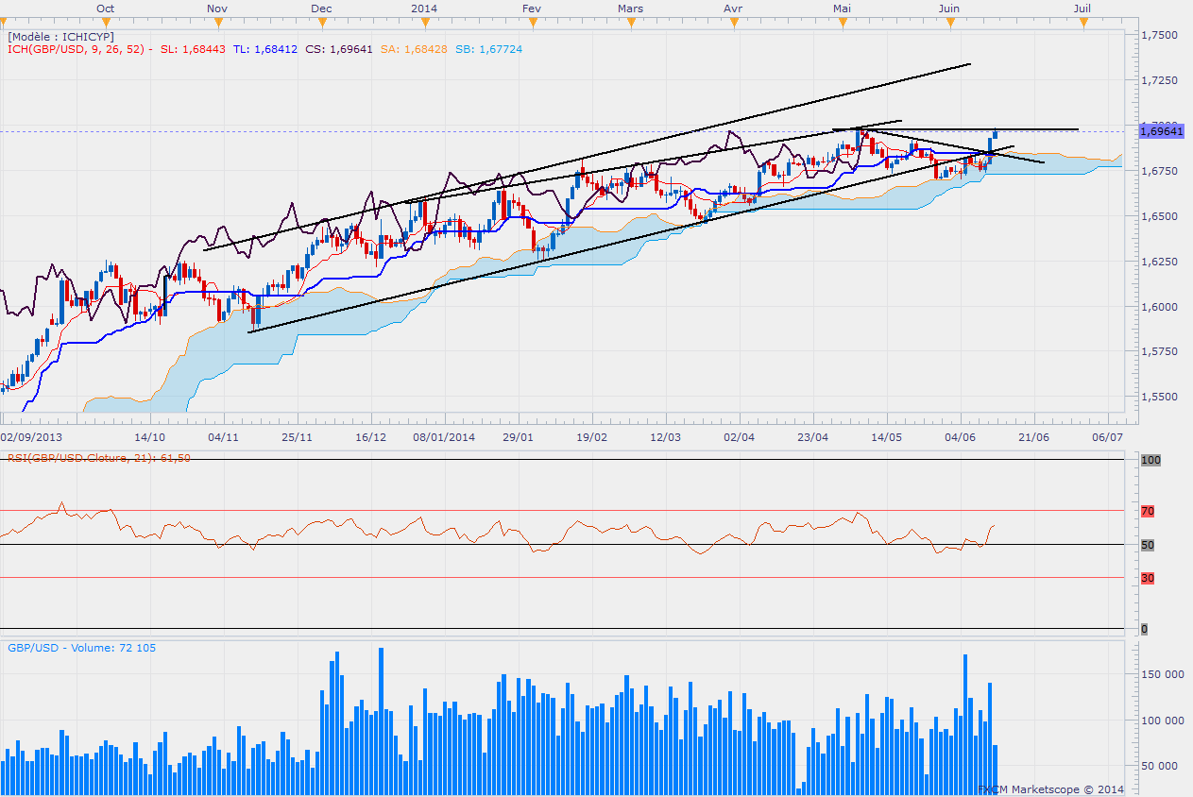This screenshot has width=1193, height=797.
Task: Click the 02/04 date axis label
Action: click(739, 437)
